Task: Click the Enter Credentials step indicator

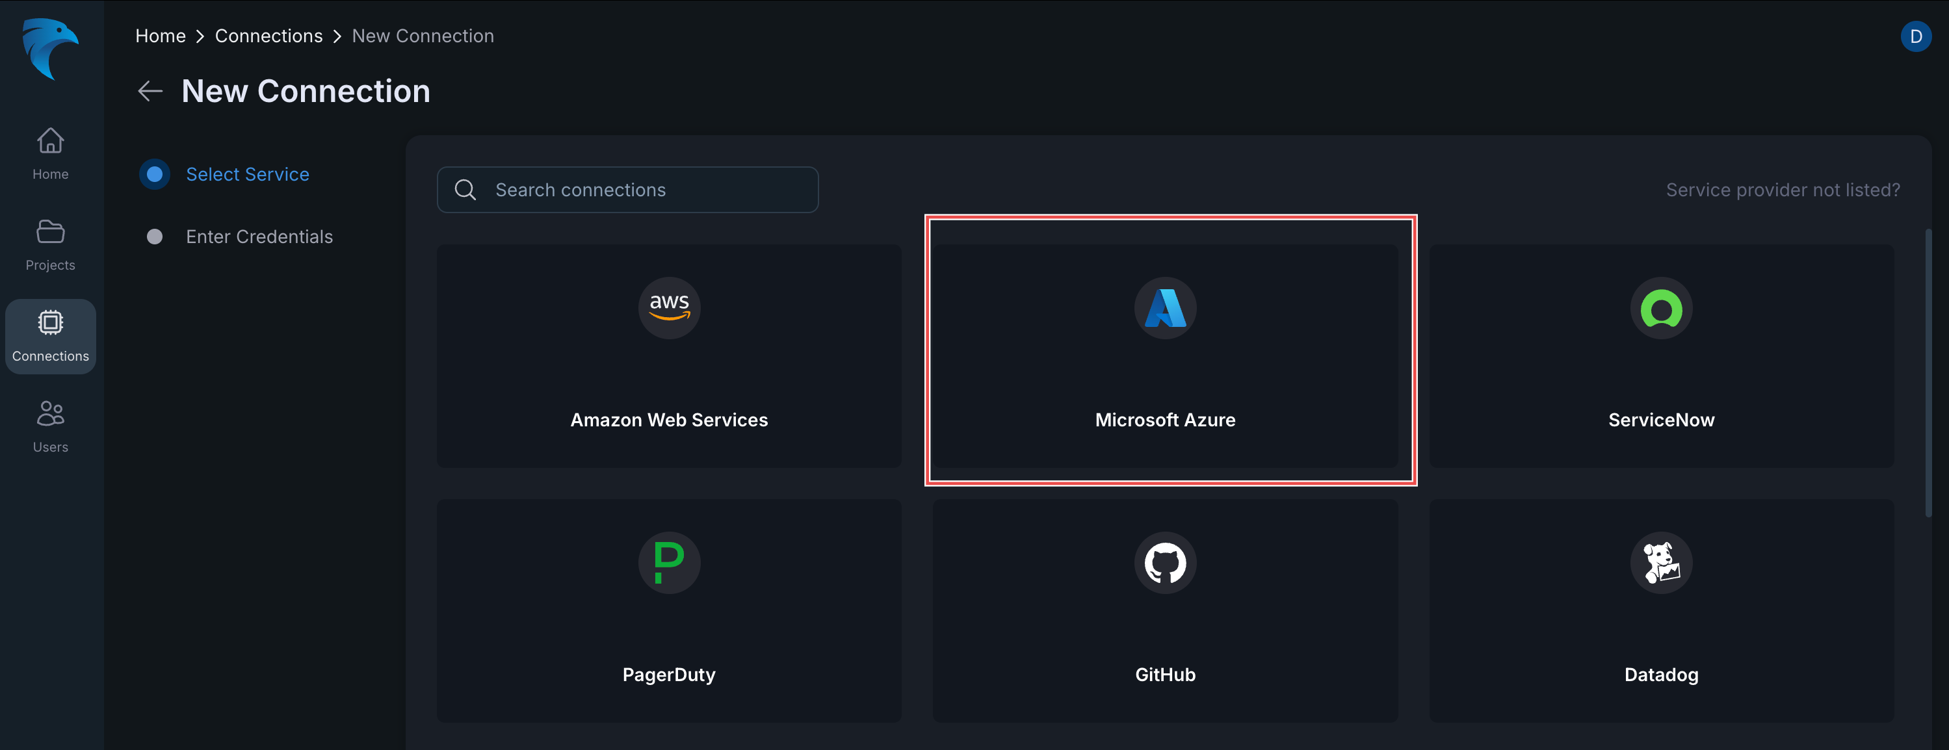Action: point(154,237)
